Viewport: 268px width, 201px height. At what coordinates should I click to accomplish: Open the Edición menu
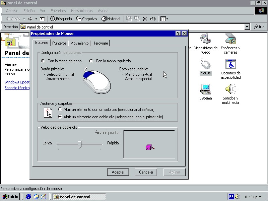[x=29, y=11]
